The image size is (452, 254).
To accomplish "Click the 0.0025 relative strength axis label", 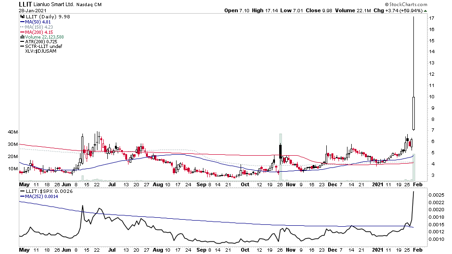I will pos(436,195).
